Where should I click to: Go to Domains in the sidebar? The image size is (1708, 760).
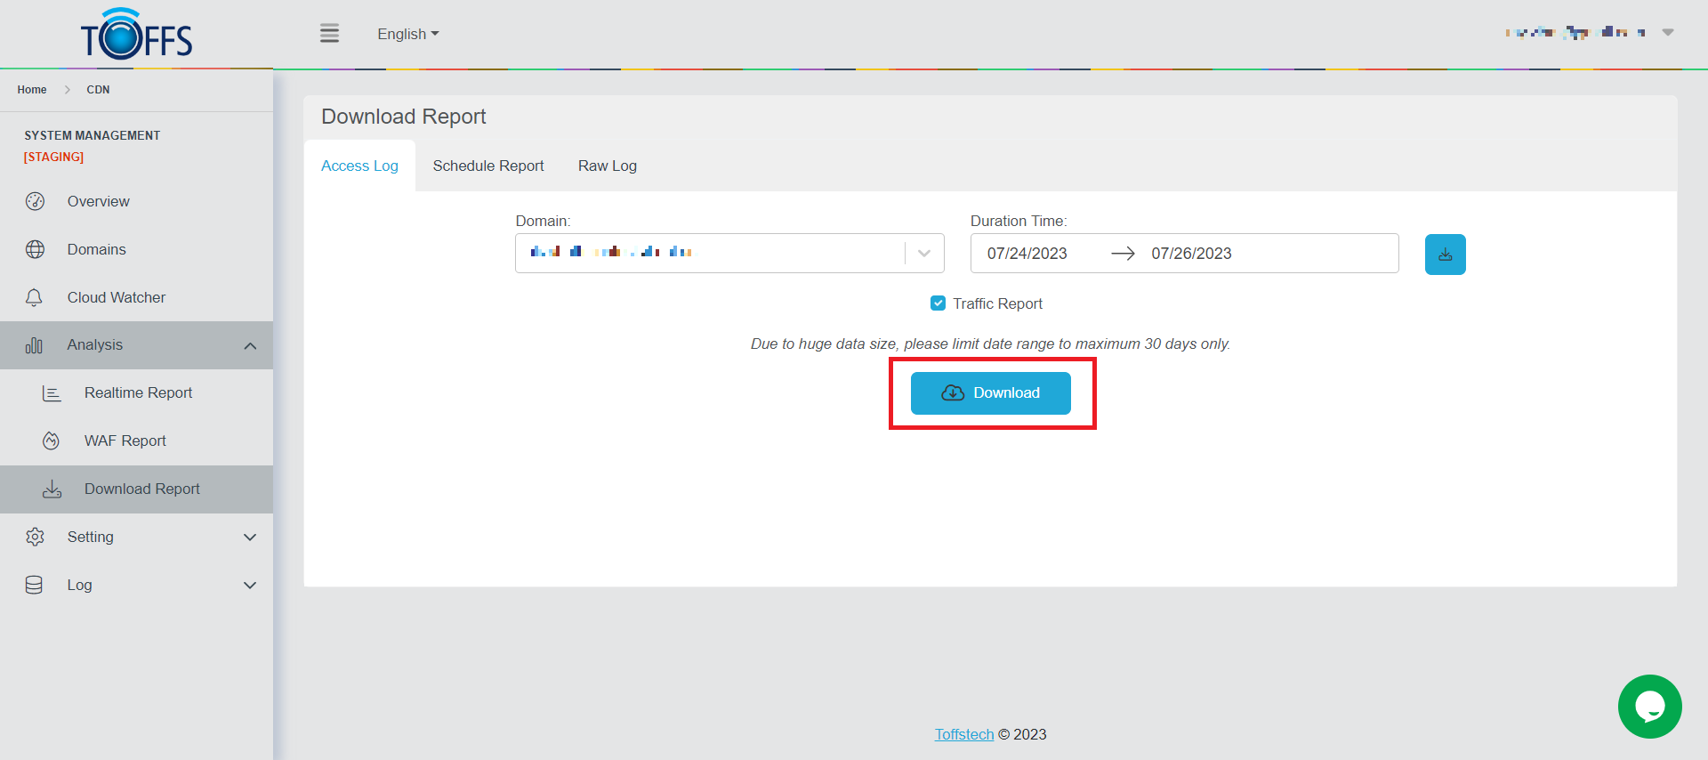(96, 249)
